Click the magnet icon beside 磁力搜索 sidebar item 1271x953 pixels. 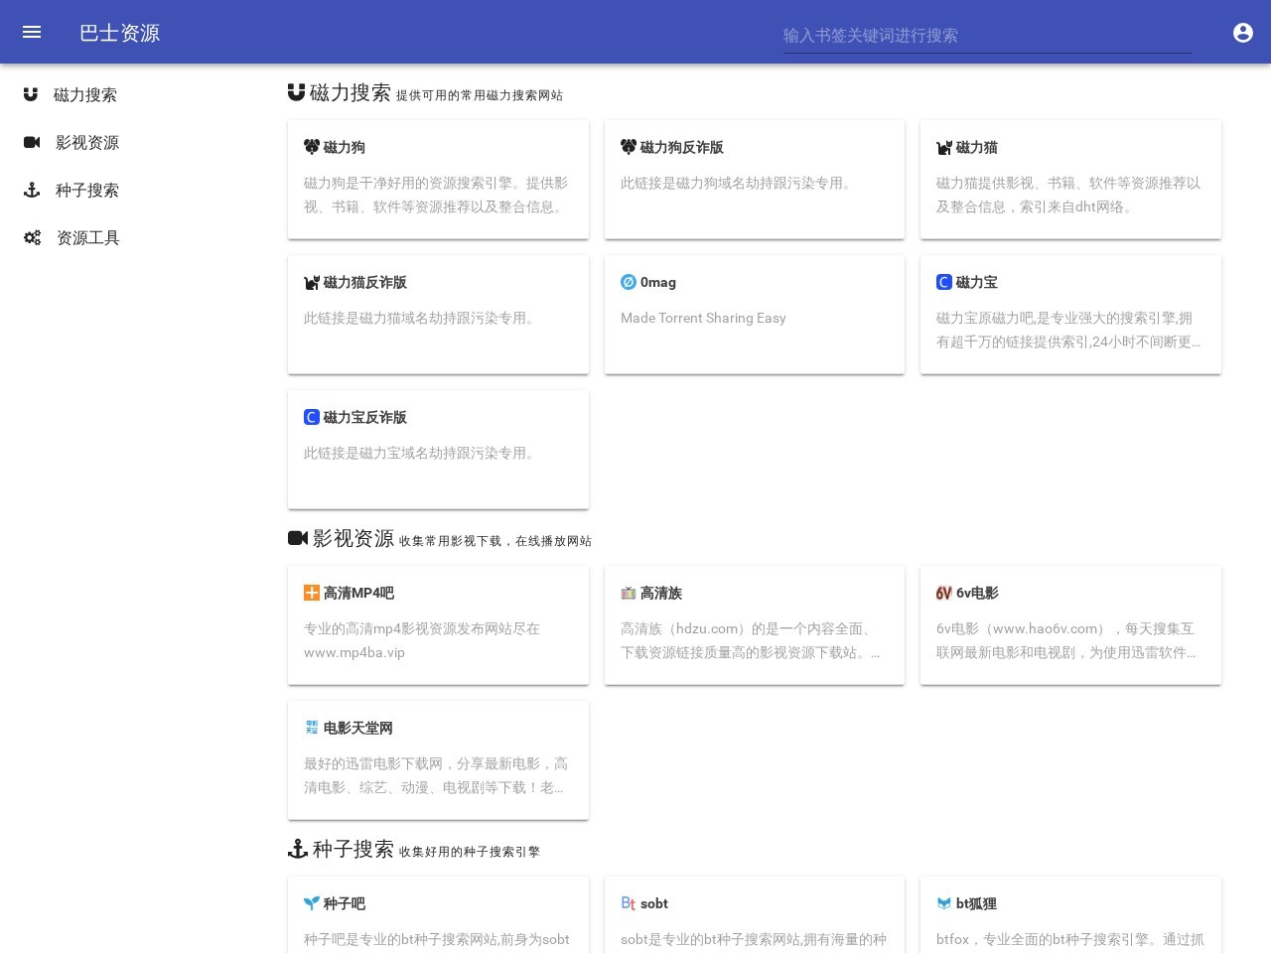pos(31,94)
